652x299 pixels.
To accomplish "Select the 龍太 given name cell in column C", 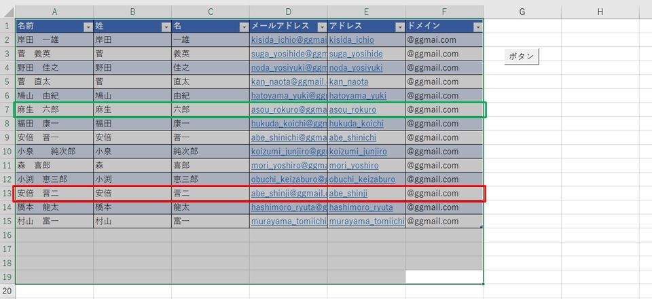I will (211, 207).
